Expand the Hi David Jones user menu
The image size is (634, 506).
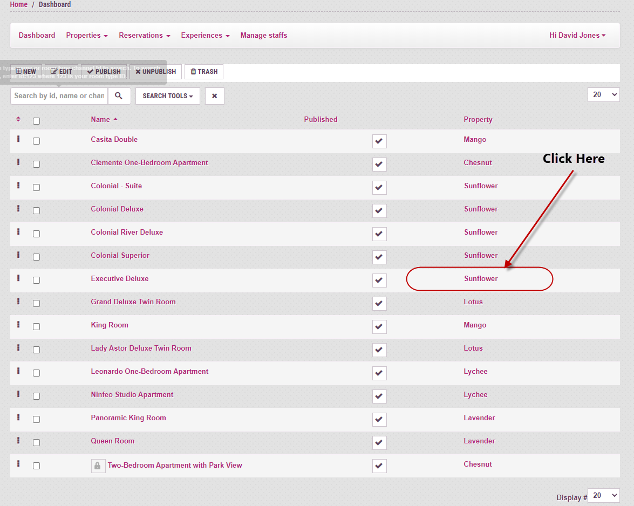[577, 36]
